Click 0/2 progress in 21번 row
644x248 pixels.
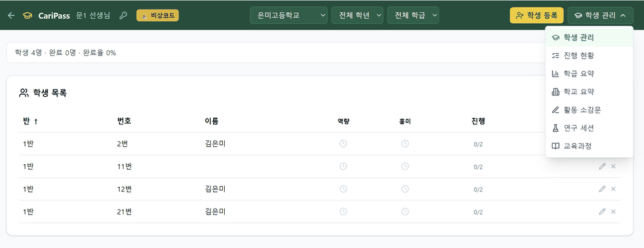(478, 213)
